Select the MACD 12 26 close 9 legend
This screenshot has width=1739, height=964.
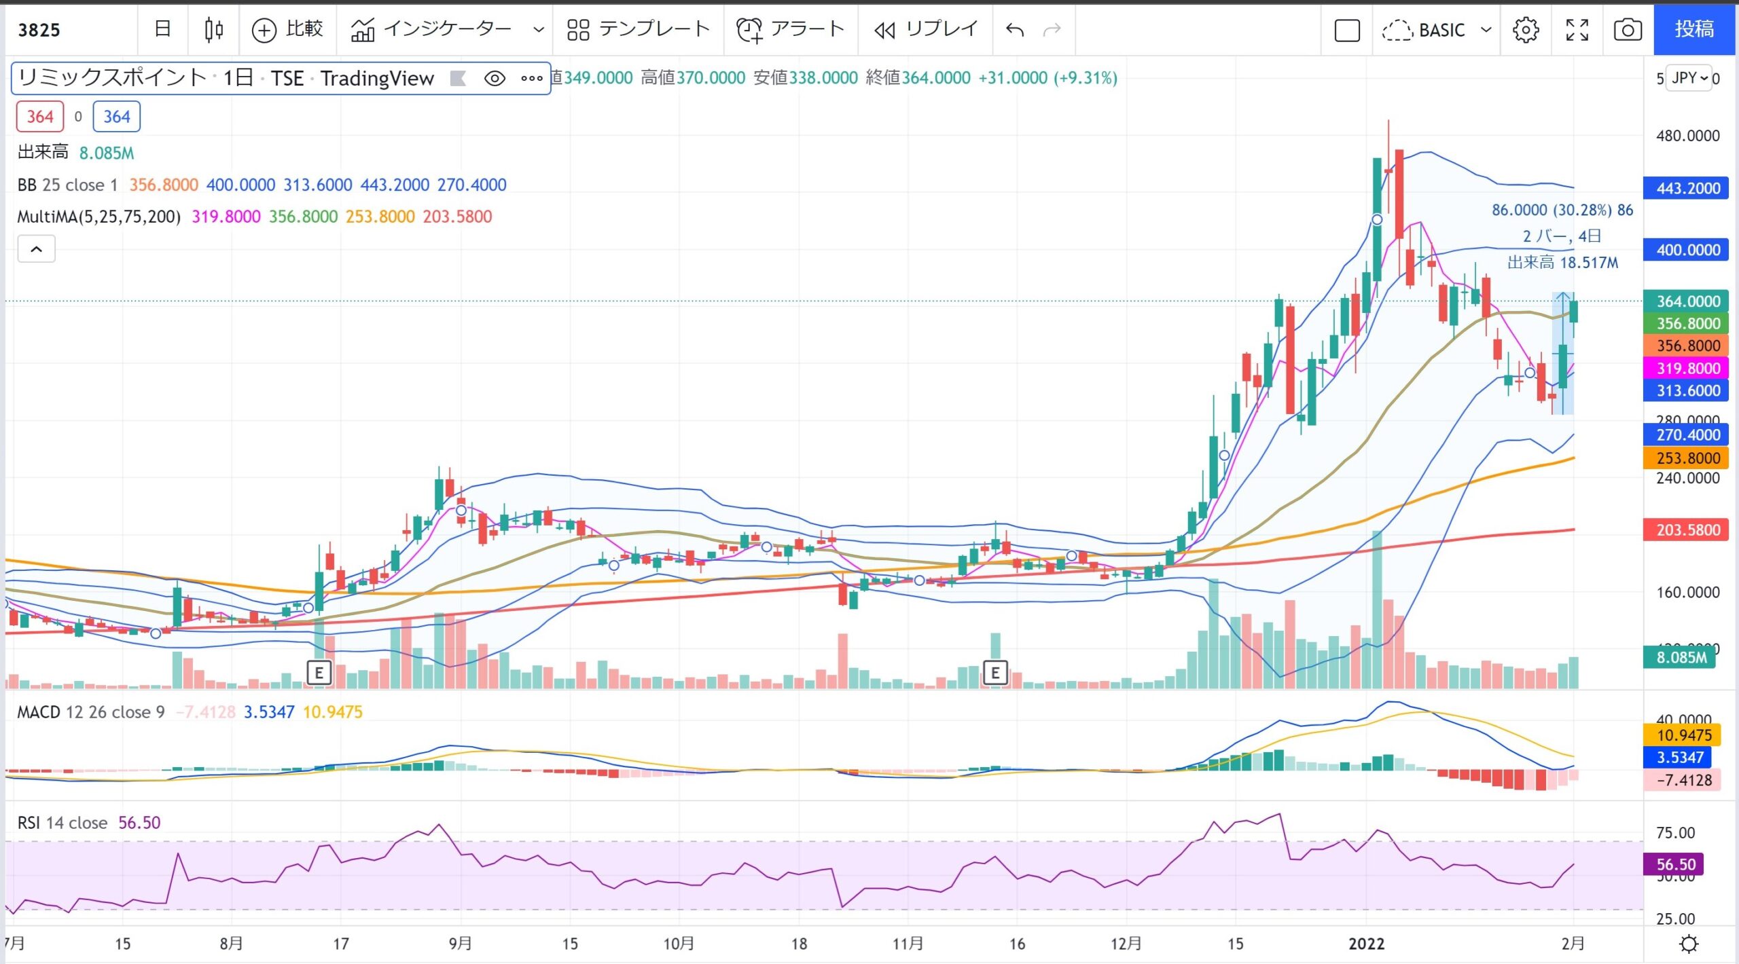click(x=90, y=712)
